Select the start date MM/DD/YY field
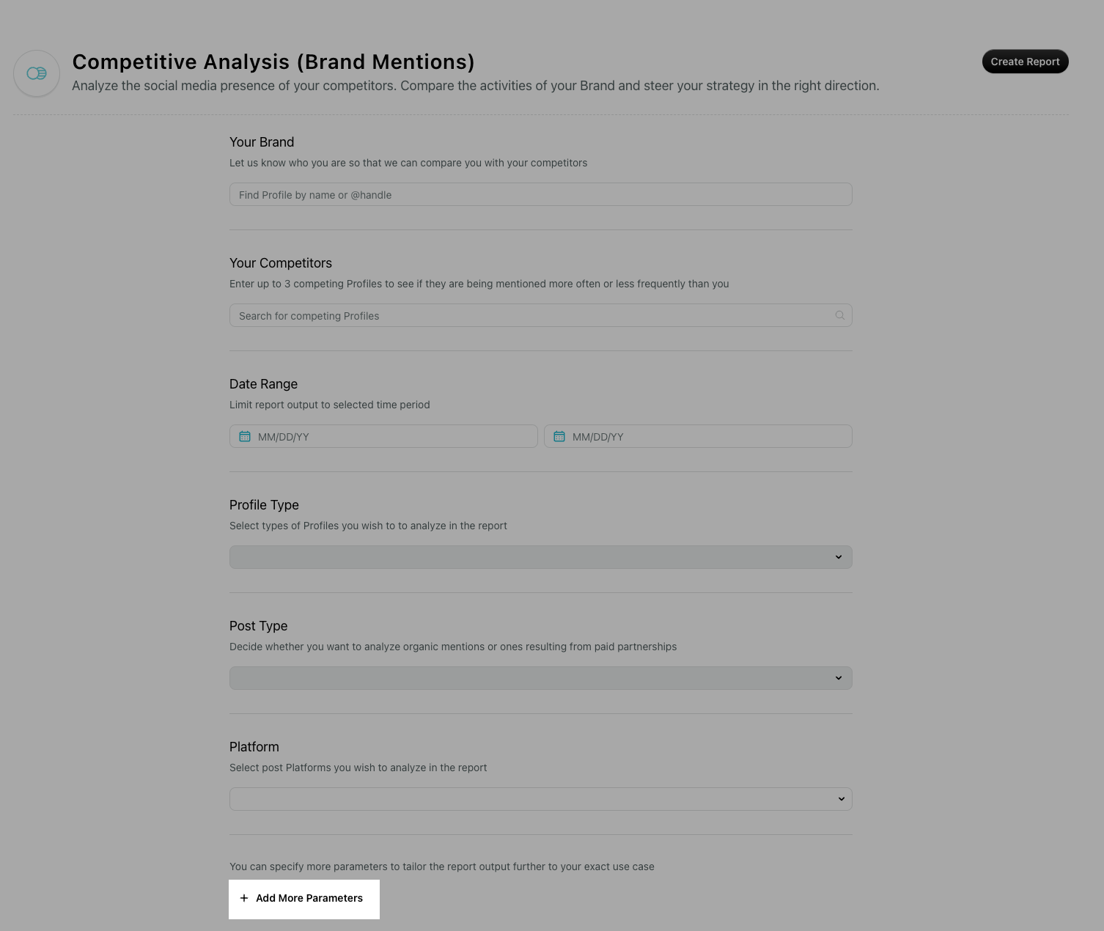 383,436
